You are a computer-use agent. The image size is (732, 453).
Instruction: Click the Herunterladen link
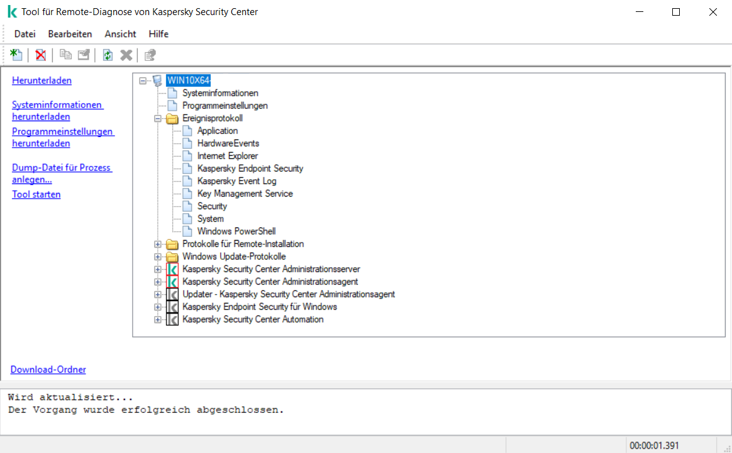[x=42, y=80]
